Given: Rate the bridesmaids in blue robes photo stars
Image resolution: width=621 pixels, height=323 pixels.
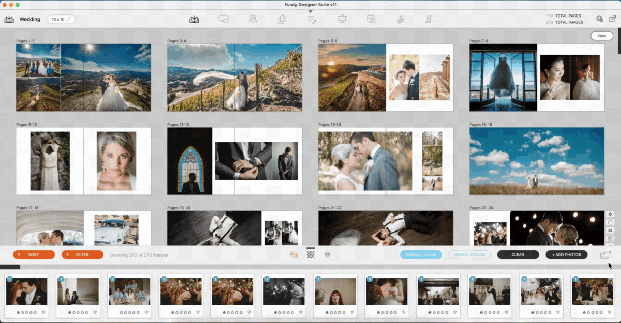Looking at the screenshot, I should pyautogui.click(x=129, y=312).
